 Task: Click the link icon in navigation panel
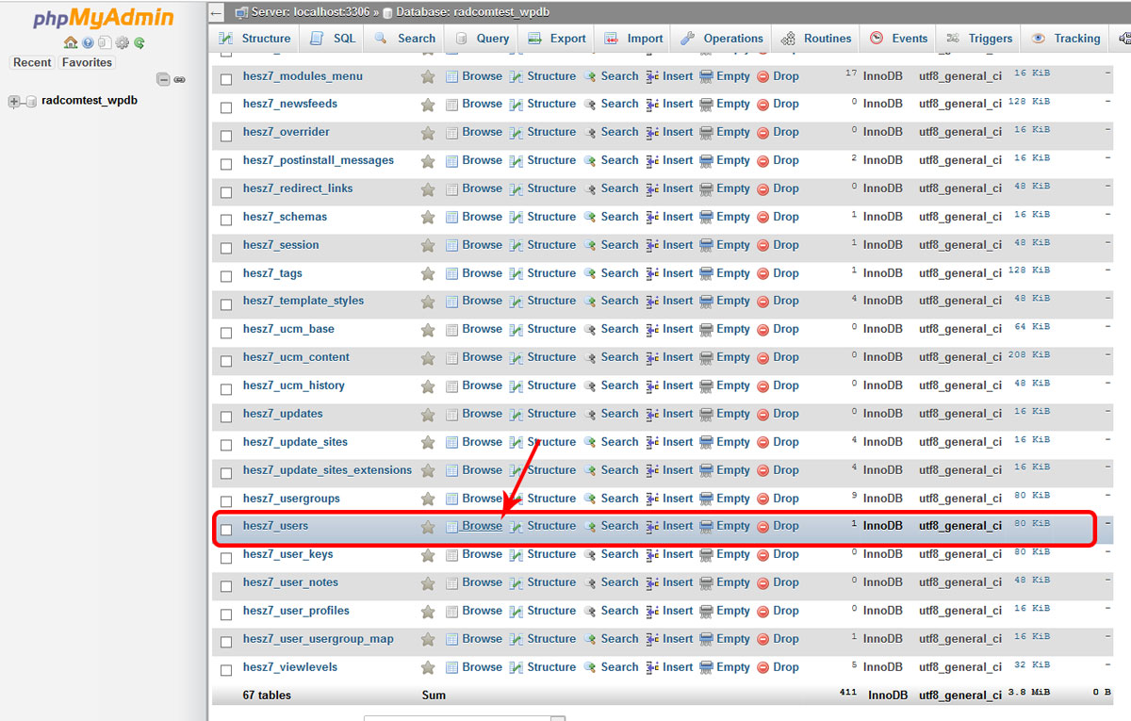pos(179,80)
